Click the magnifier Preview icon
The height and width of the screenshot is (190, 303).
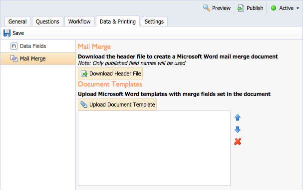tap(206, 8)
